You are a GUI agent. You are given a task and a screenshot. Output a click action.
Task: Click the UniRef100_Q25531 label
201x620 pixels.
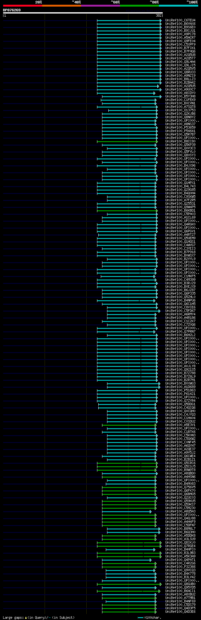click(180, 204)
